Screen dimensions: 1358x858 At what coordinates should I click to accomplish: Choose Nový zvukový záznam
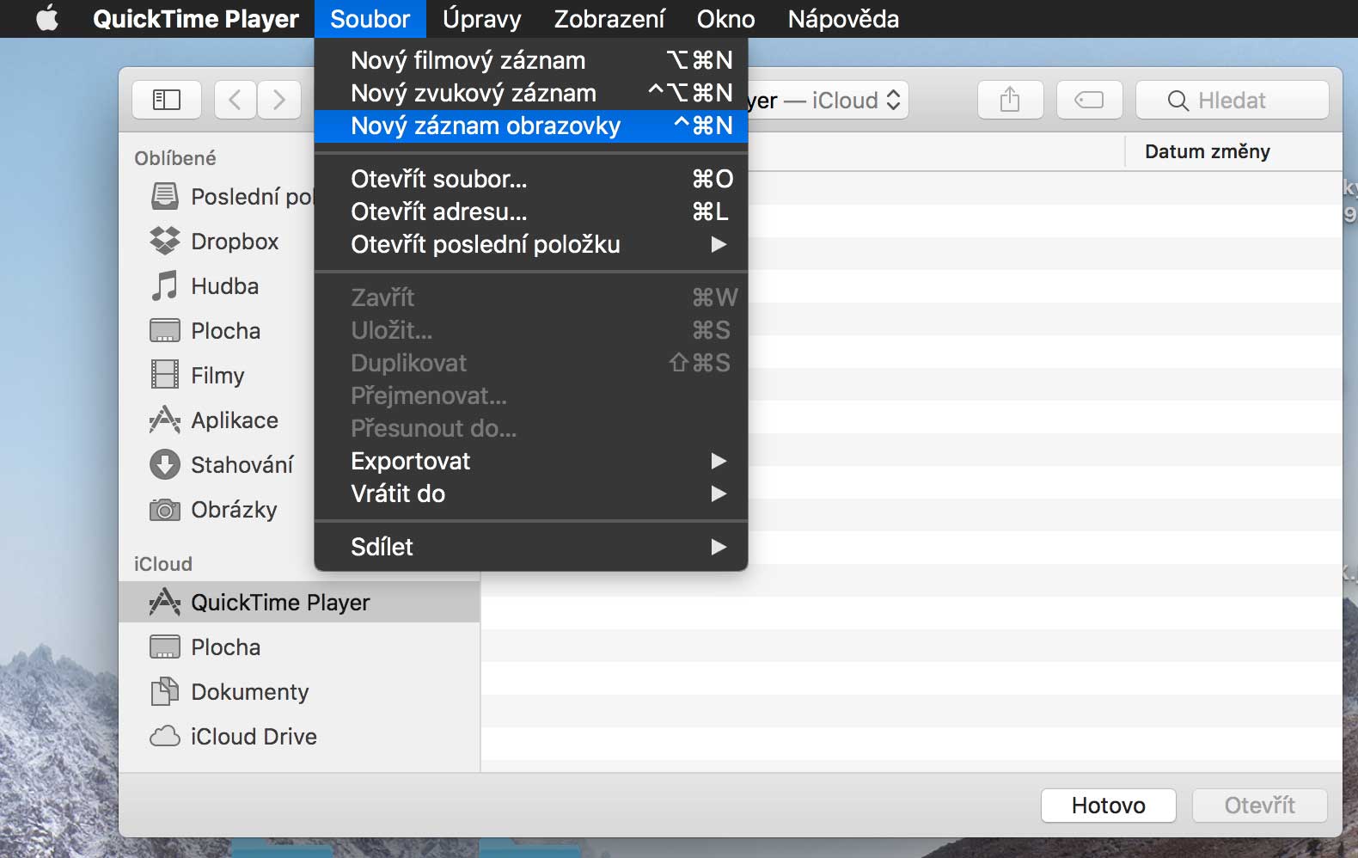[531, 94]
